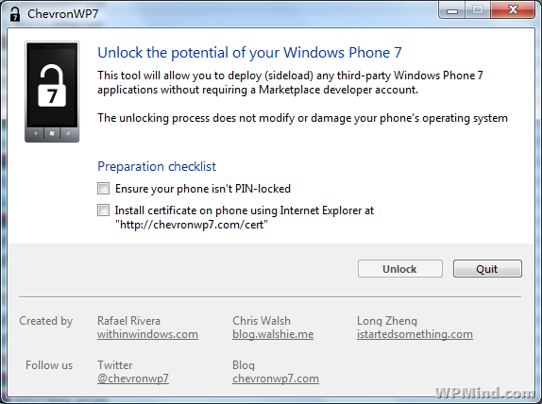Click the Unlock button

[400, 269]
